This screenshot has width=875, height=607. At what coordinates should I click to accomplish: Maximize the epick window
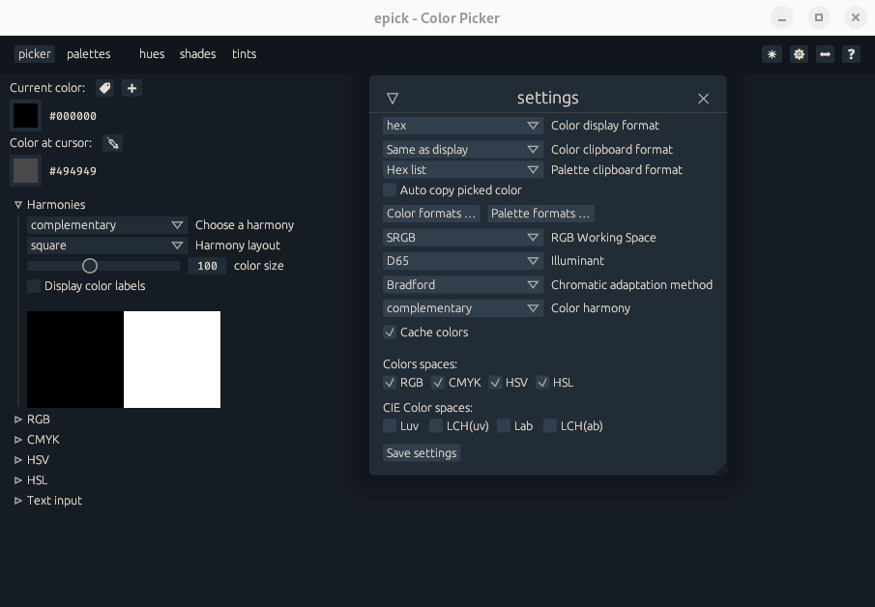819,17
